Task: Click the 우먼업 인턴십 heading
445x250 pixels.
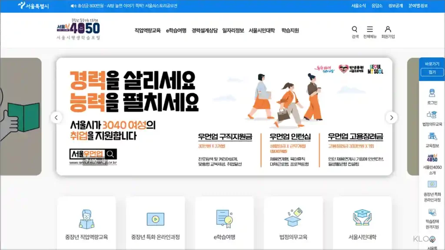Action: coord(290,137)
